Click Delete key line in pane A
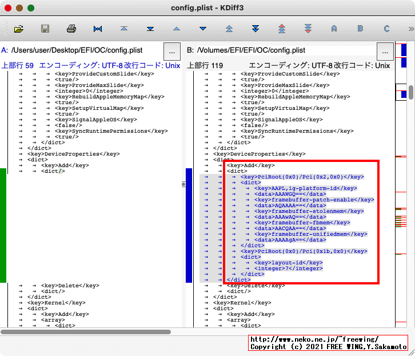This screenshot has height=356, width=415. click(x=70, y=286)
